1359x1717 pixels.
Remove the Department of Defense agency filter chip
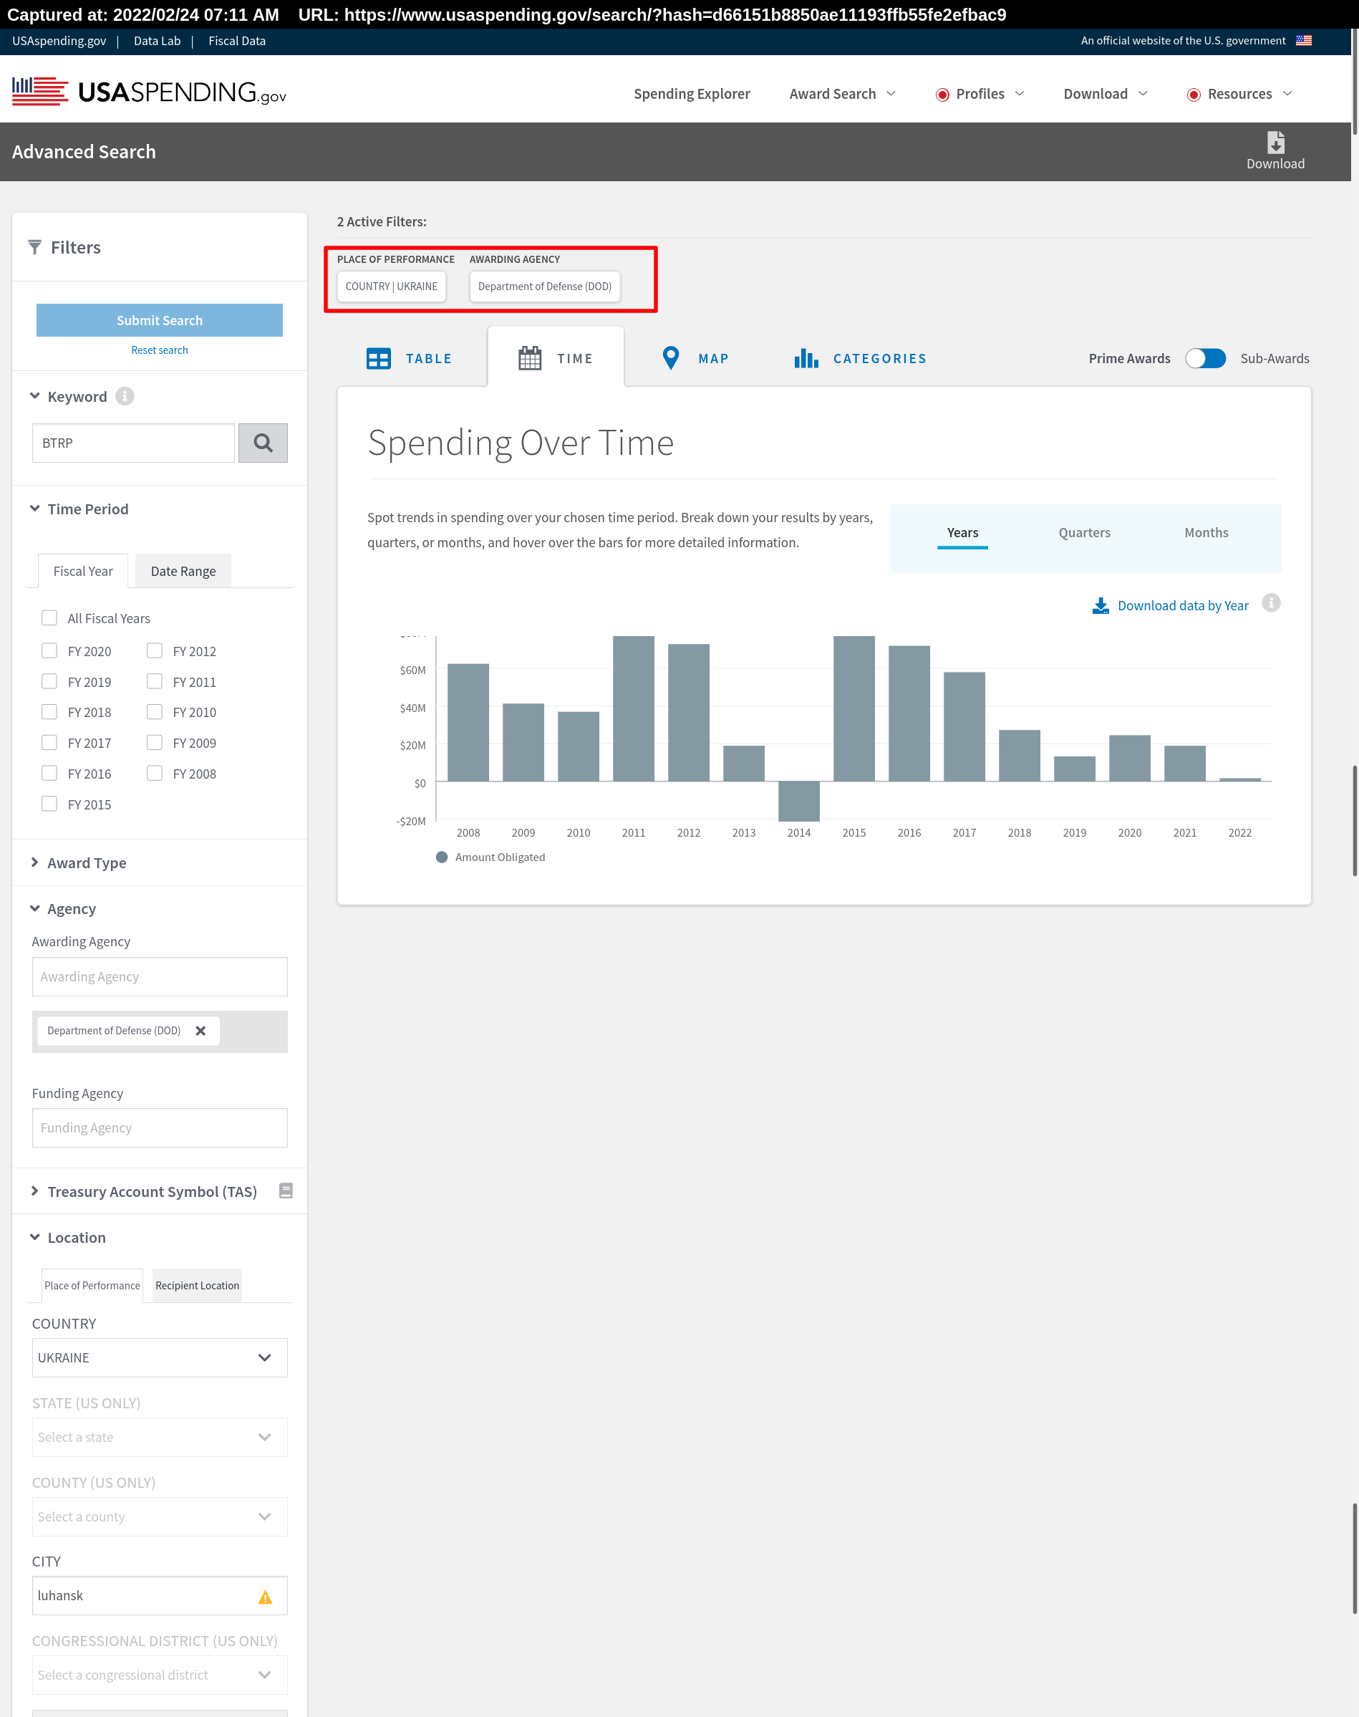(200, 1031)
